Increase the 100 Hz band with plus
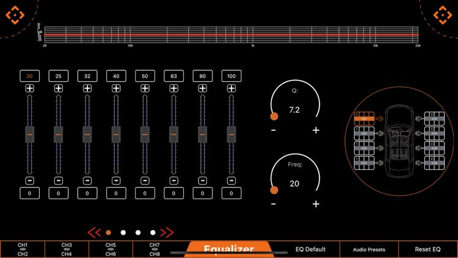Image resolution: width=458 pixels, height=258 pixels. 231,88
